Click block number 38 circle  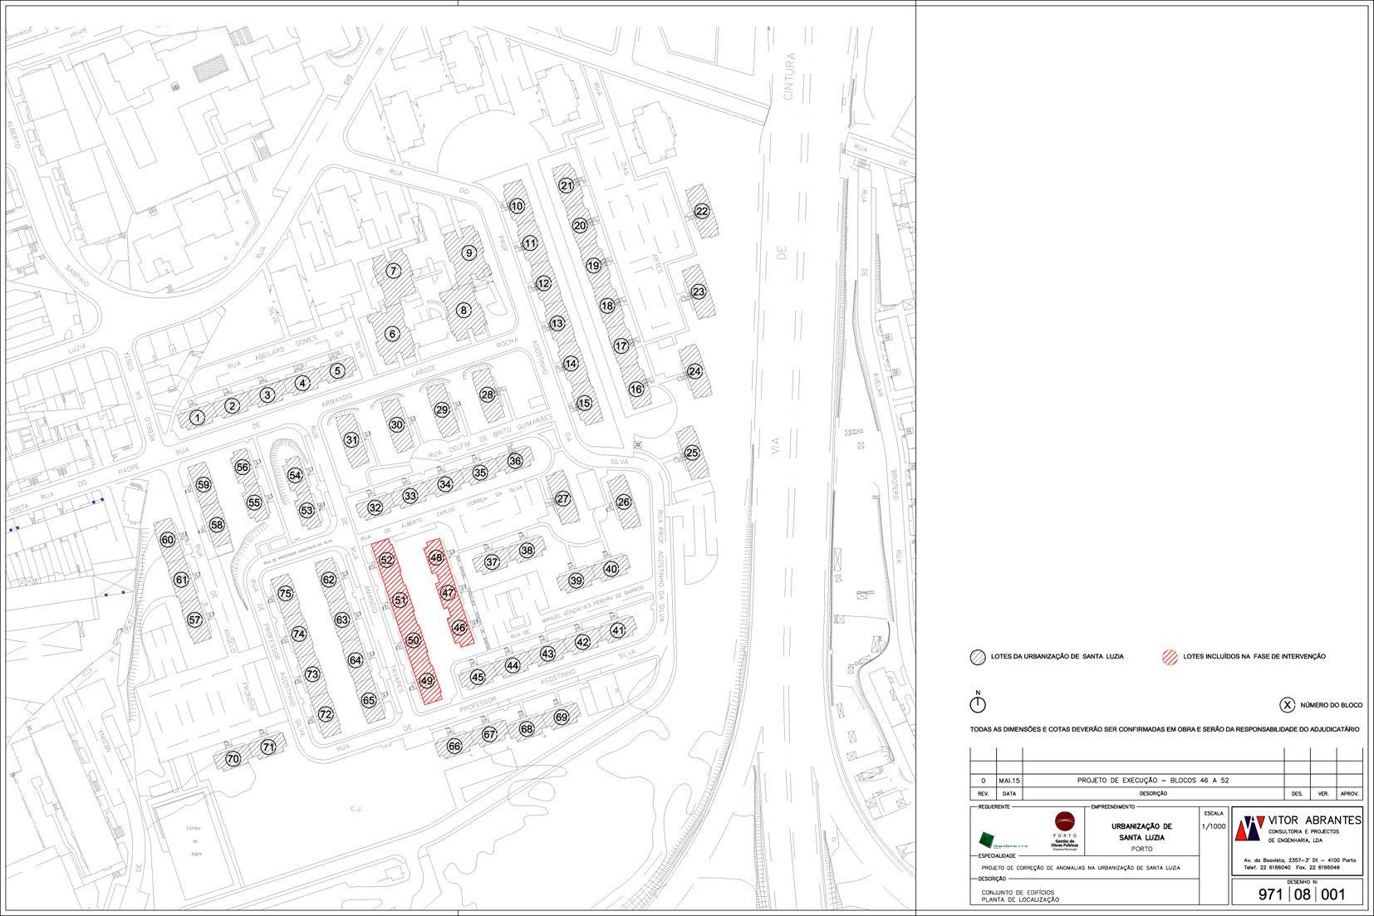[527, 550]
